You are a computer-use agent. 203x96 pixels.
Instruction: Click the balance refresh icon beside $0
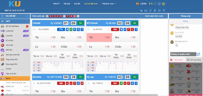(155, 4)
